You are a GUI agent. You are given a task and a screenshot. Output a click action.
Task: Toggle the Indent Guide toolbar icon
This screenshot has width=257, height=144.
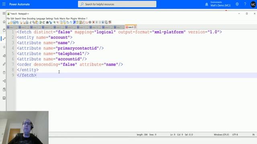click(74, 22)
